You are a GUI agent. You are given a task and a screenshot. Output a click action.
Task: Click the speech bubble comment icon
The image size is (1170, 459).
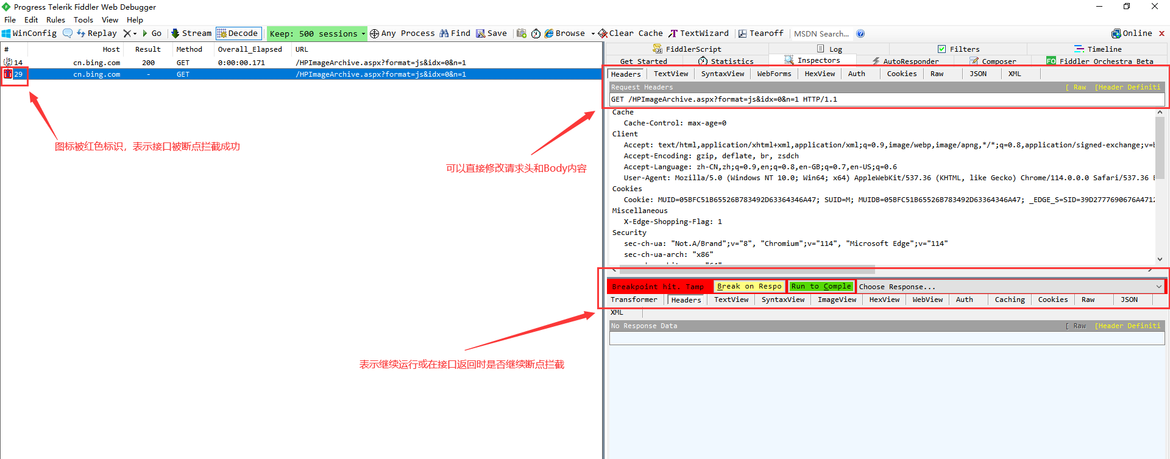click(68, 33)
